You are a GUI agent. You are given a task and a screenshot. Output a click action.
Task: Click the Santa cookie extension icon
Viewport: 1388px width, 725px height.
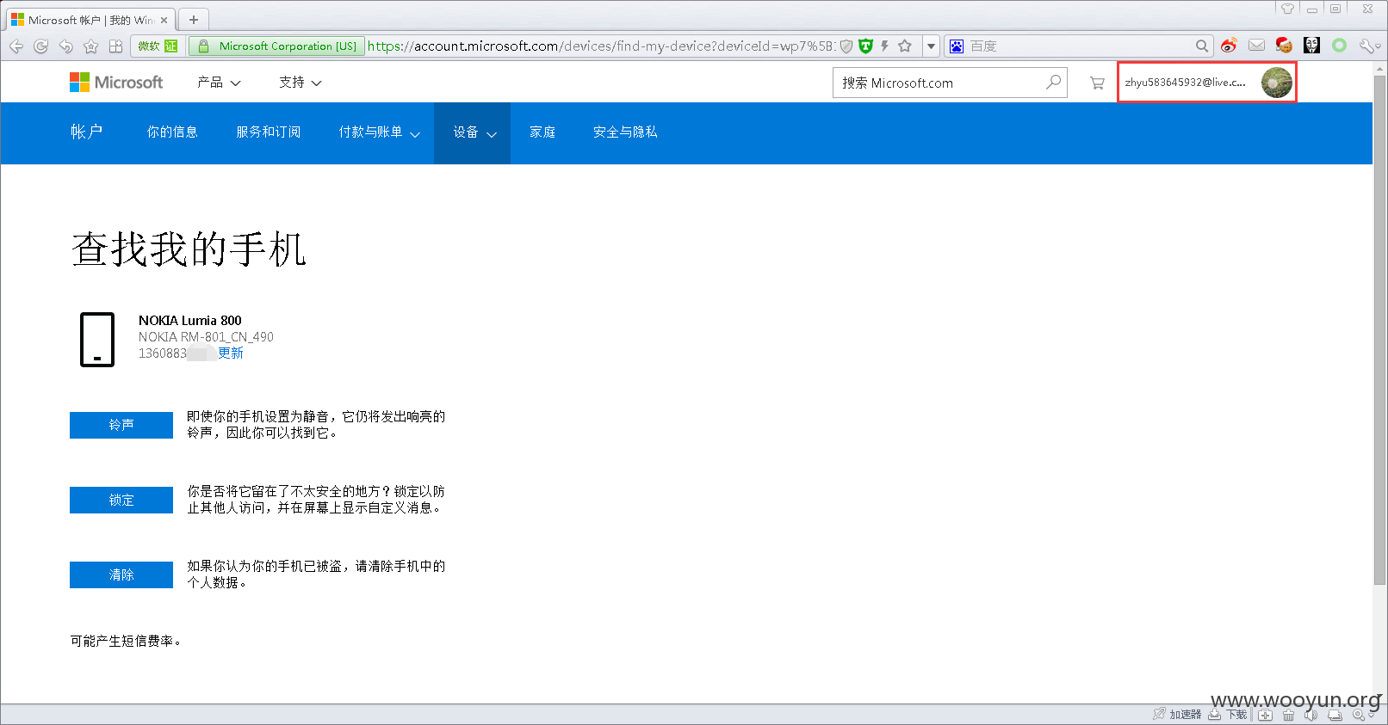[x=1284, y=46]
